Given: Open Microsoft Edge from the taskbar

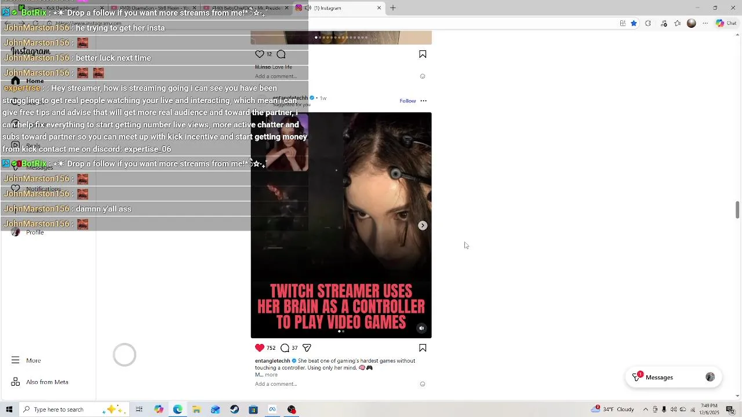Looking at the screenshot, I should pos(177,409).
